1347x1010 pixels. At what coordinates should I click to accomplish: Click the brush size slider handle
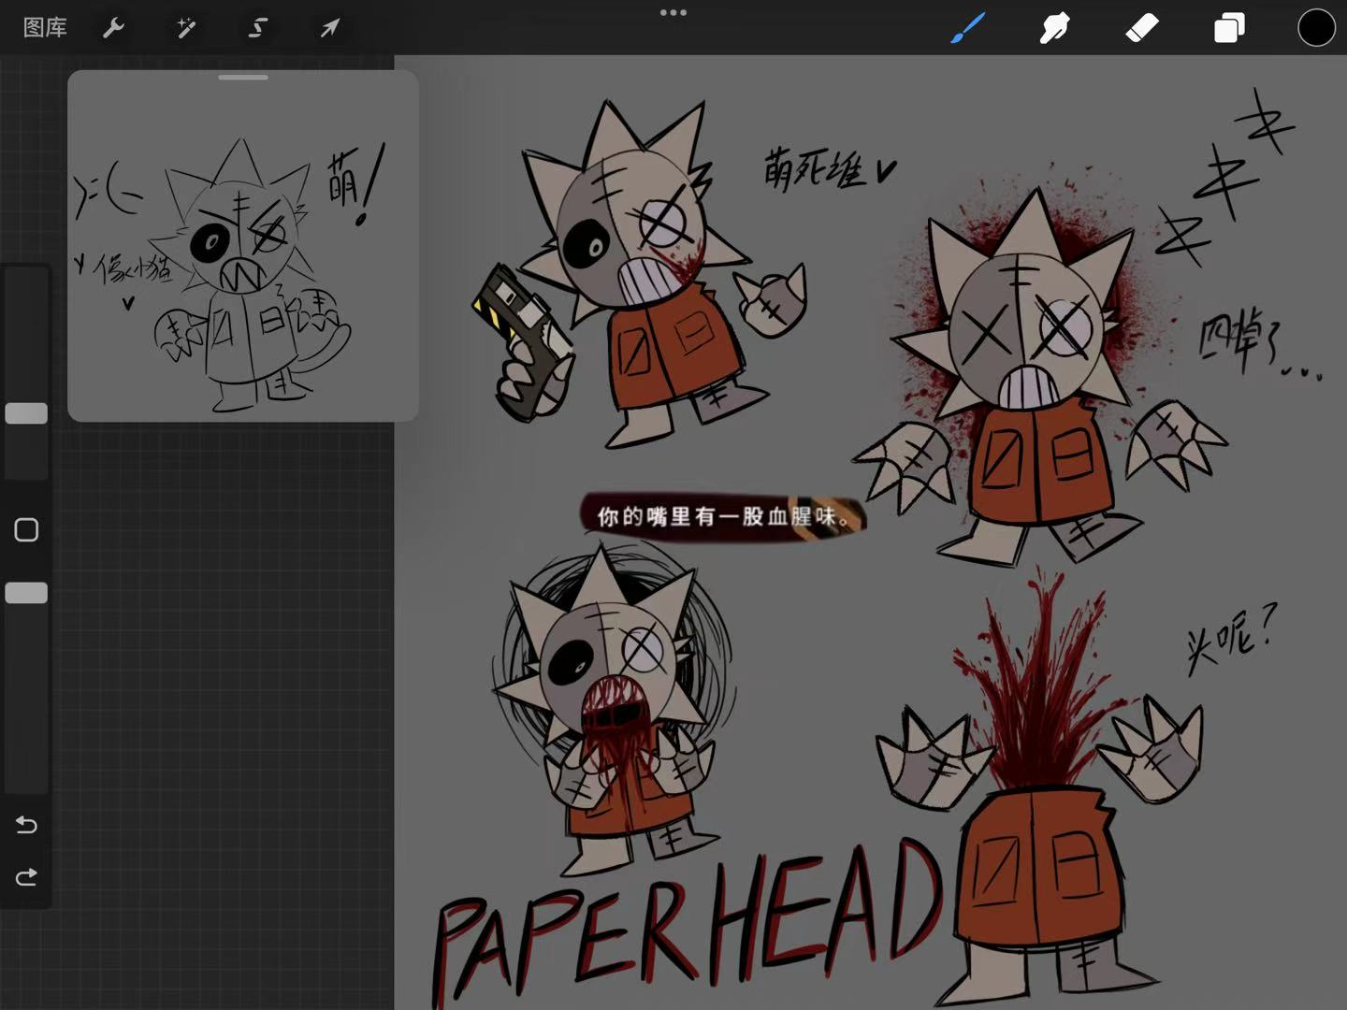point(26,413)
